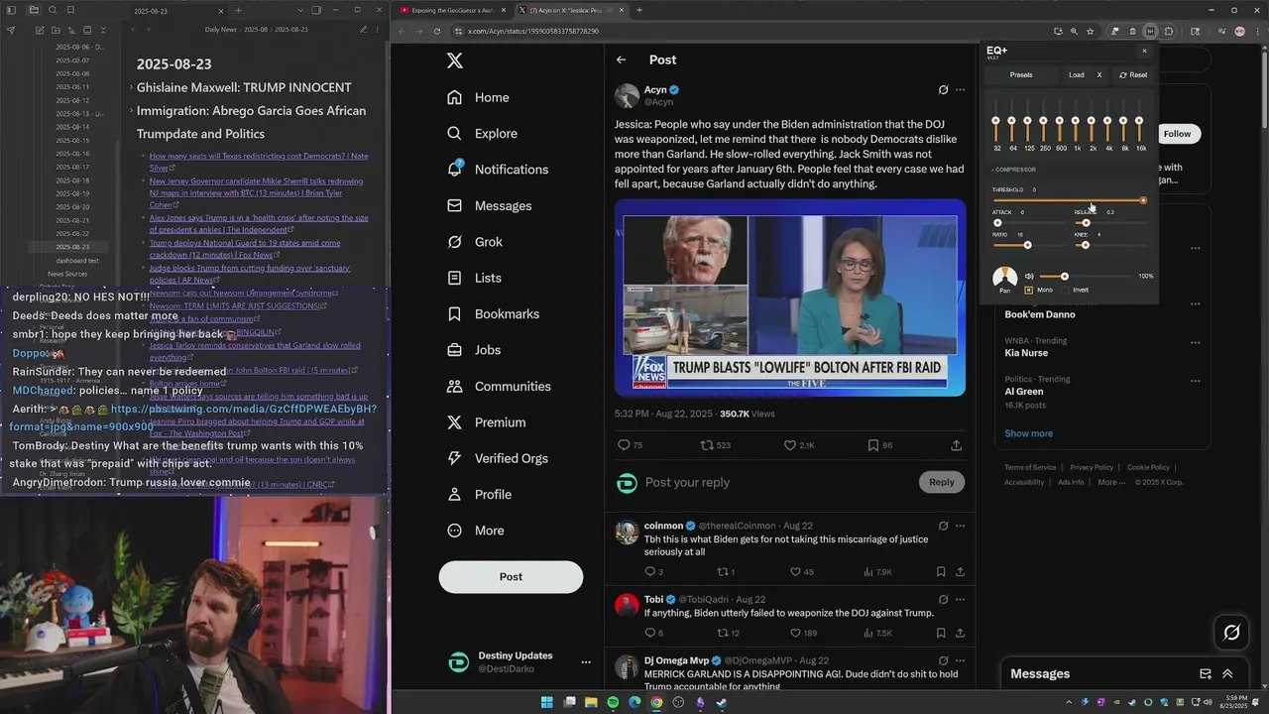Open the Grok icon on Acyn's post

coord(943,90)
